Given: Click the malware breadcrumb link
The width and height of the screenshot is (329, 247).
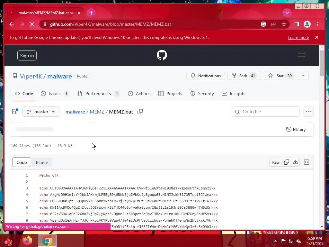Looking at the screenshot, I should (x=75, y=112).
